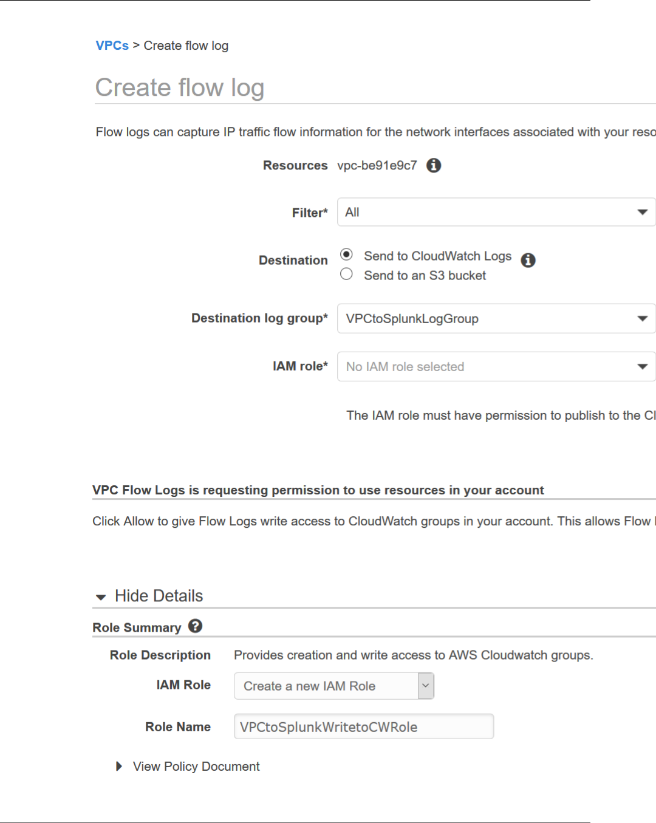This screenshot has width=656, height=823.
Task: Go to VPCs breadcrumb link
Action: [112, 46]
